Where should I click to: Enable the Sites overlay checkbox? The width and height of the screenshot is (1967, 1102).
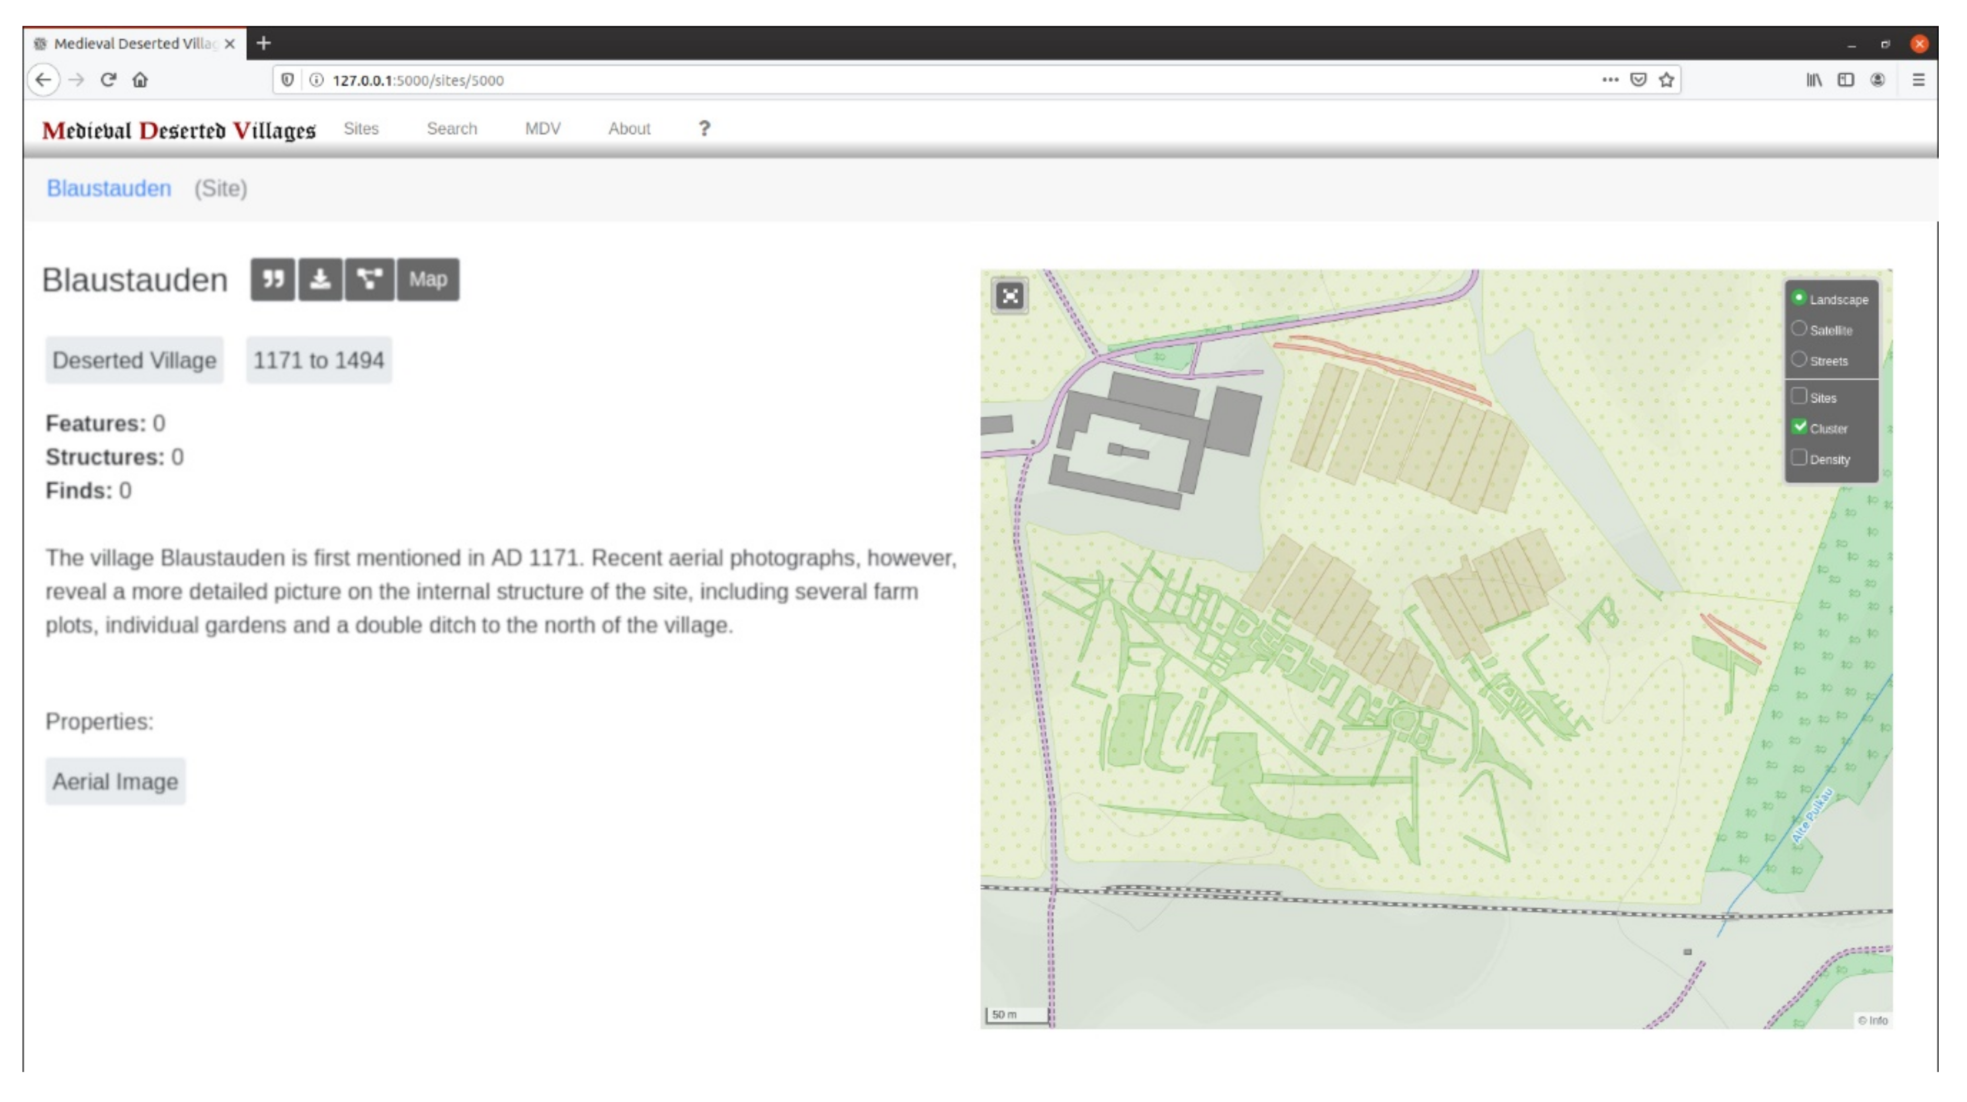pos(1799,396)
